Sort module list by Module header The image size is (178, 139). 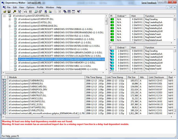tap(46, 77)
